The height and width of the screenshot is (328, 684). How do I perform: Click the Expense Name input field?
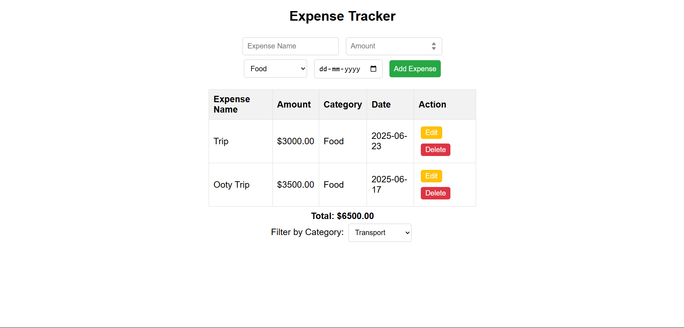tap(290, 46)
